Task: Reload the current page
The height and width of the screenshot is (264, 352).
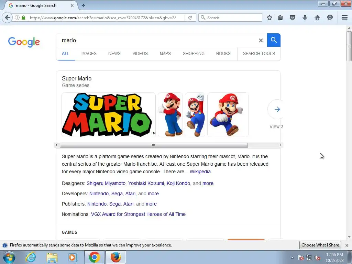Action: pos(190,18)
